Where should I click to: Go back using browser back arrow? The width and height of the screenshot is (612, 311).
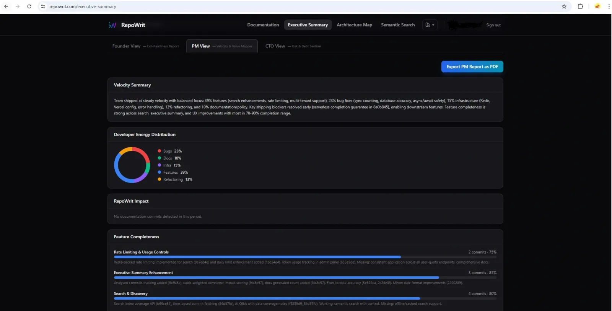(x=6, y=7)
